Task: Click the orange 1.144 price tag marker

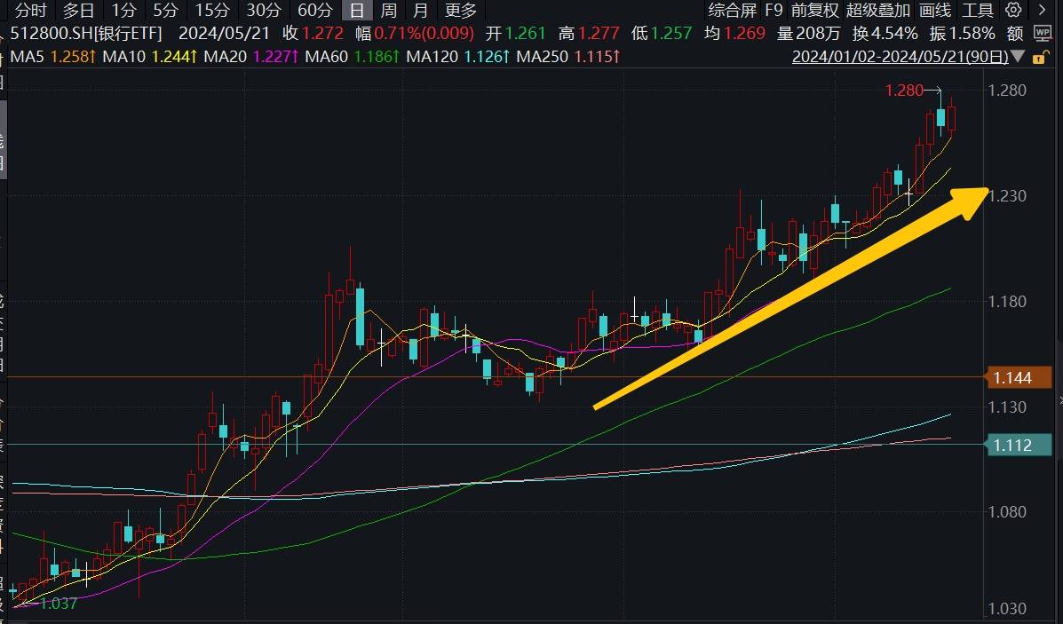Action: click(x=1019, y=377)
